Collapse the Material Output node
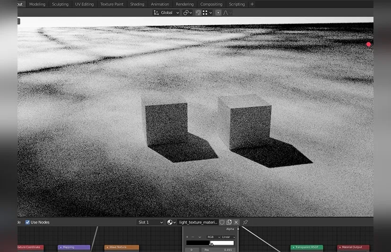The width and height of the screenshot is (391, 252). point(340,247)
